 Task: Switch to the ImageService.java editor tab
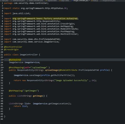click(108, 1)
